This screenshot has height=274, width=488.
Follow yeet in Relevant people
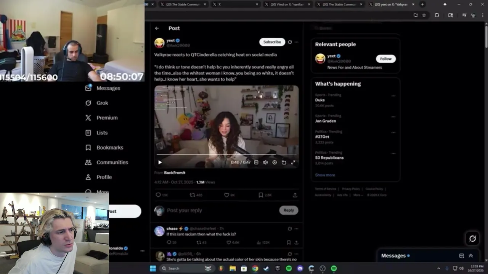(x=386, y=59)
